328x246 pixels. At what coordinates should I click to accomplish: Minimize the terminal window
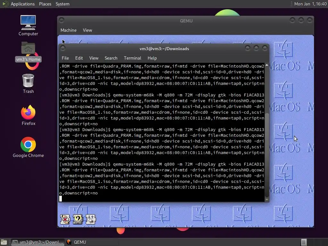pos(248,48)
